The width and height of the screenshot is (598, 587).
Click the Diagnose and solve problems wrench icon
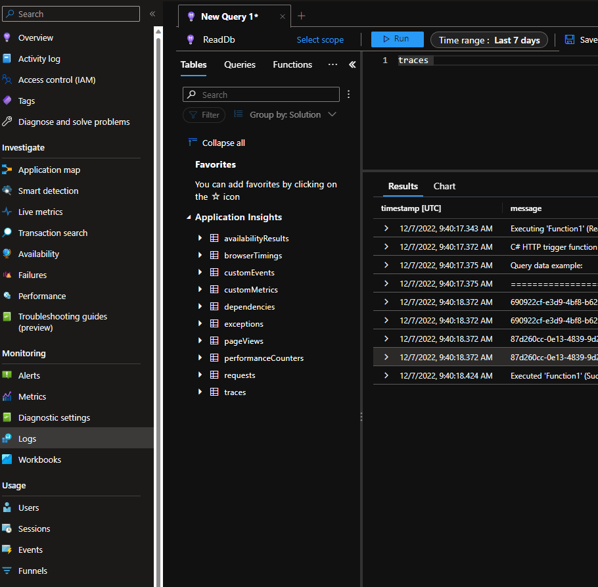click(x=7, y=122)
